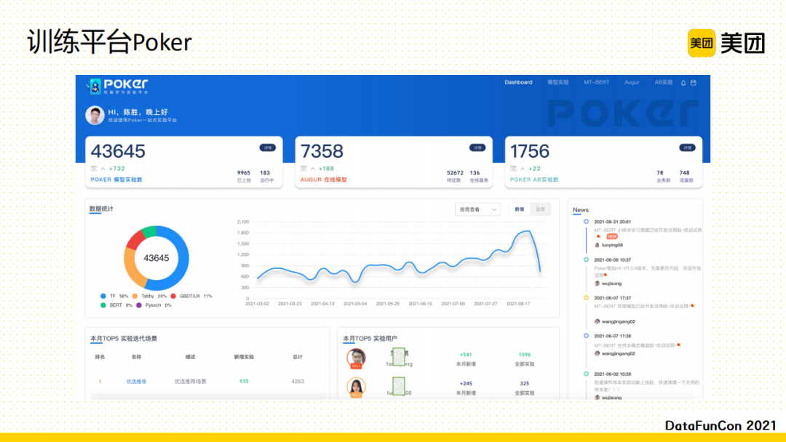Click the 1596 total experiments value
The image size is (786, 442).
tap(524, 355)
